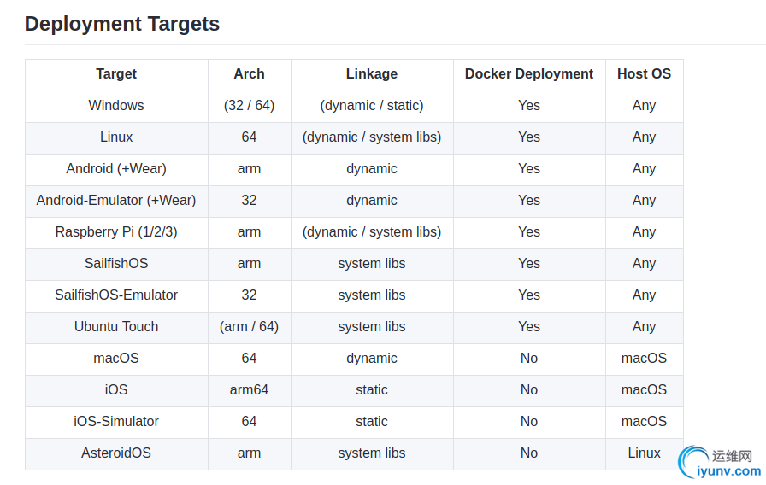This screenshot has height=485, width=766.
Task: Click the arm64 arch cell
Action: click(x=249, y=390)
